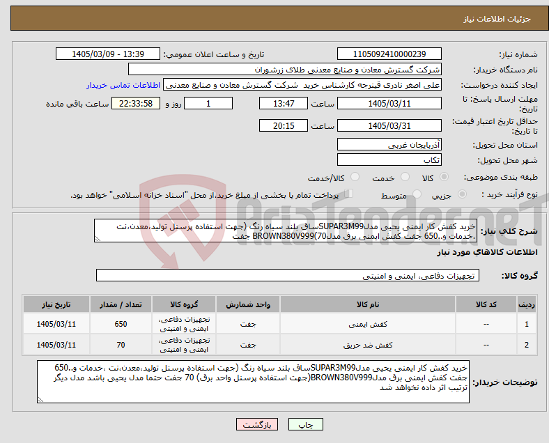Click the announcement date field 1405/03/09 - 13:39
This screenshot has width=549, height=443.
tap(108, 54)
